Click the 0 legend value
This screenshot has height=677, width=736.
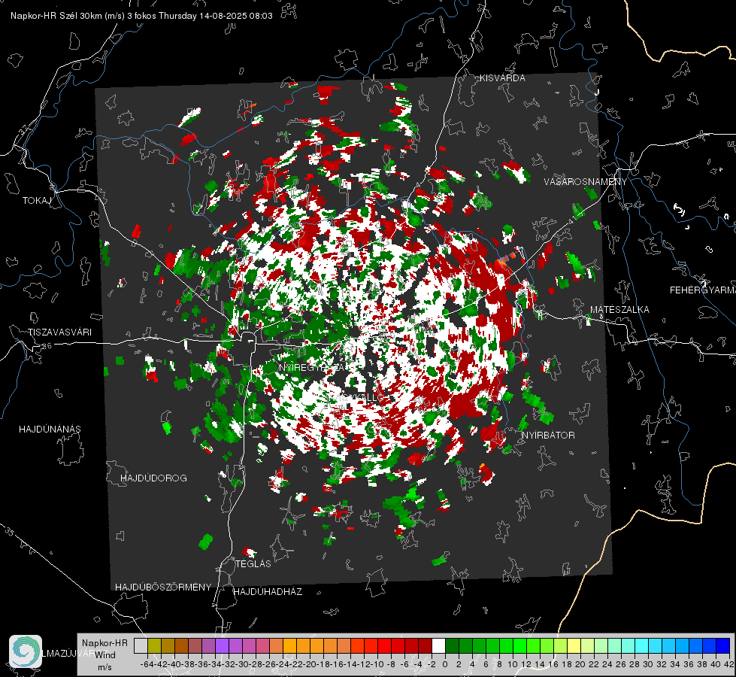click(445, 664)
